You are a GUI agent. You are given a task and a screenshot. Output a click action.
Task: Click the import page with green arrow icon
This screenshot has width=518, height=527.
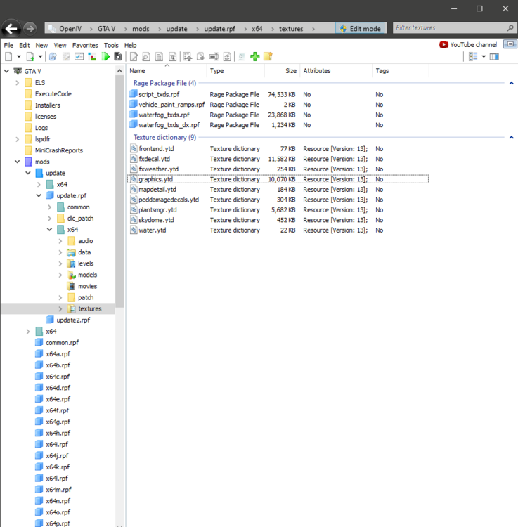click(30, 57)
